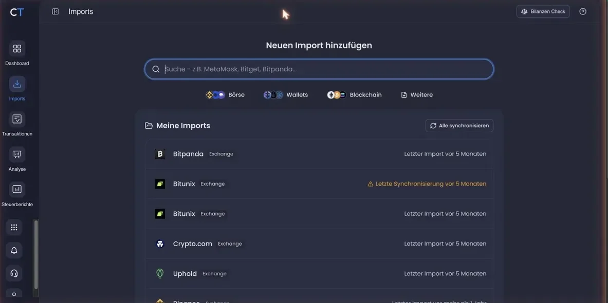Open the Analyse section
Viewport: 608px width, 303px height.
click(17, 159)
